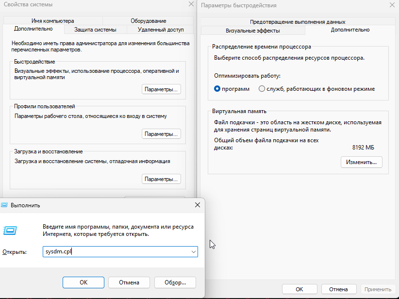The height and width of the screenshot is (299, 399).
Task: Switch to the Визуальные эффекты tab
Action: tap(253, 31)
